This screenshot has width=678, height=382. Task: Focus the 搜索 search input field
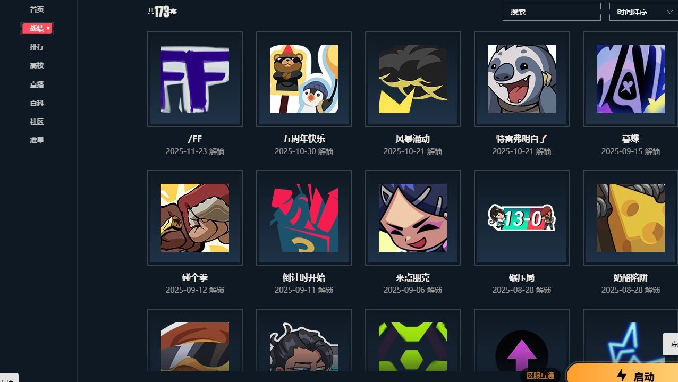pyautogui.click(x=552, y=12)
